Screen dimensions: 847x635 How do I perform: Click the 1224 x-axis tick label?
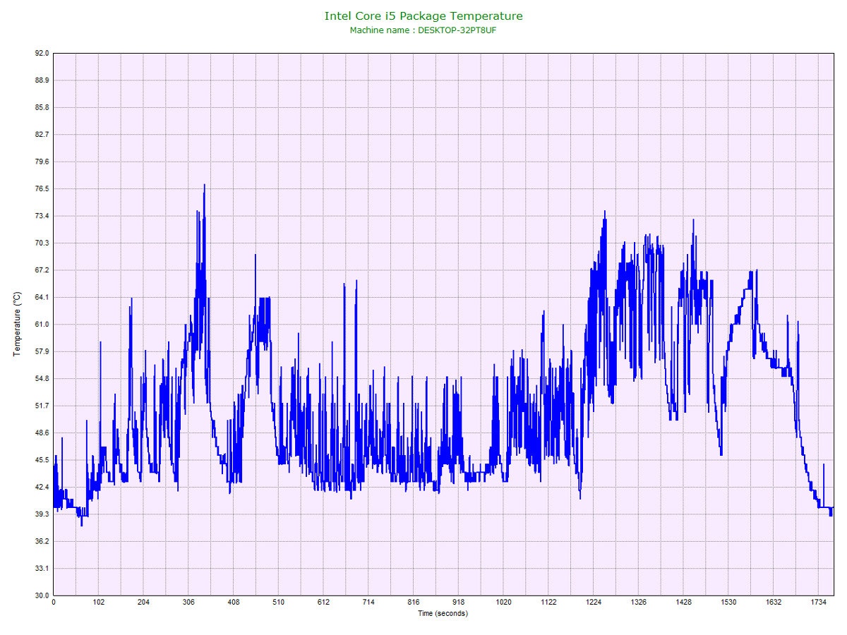coord(594,603)
